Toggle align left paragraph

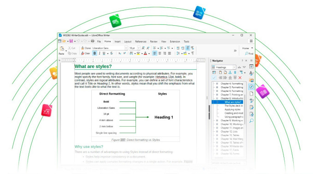pos(155,53)
